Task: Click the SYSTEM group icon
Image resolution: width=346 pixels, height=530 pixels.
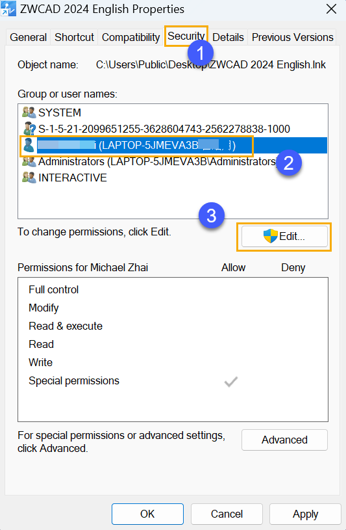Action: 29,113
